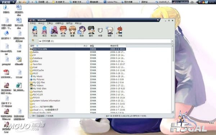Open the 文件(F) menu

point(33,23)
